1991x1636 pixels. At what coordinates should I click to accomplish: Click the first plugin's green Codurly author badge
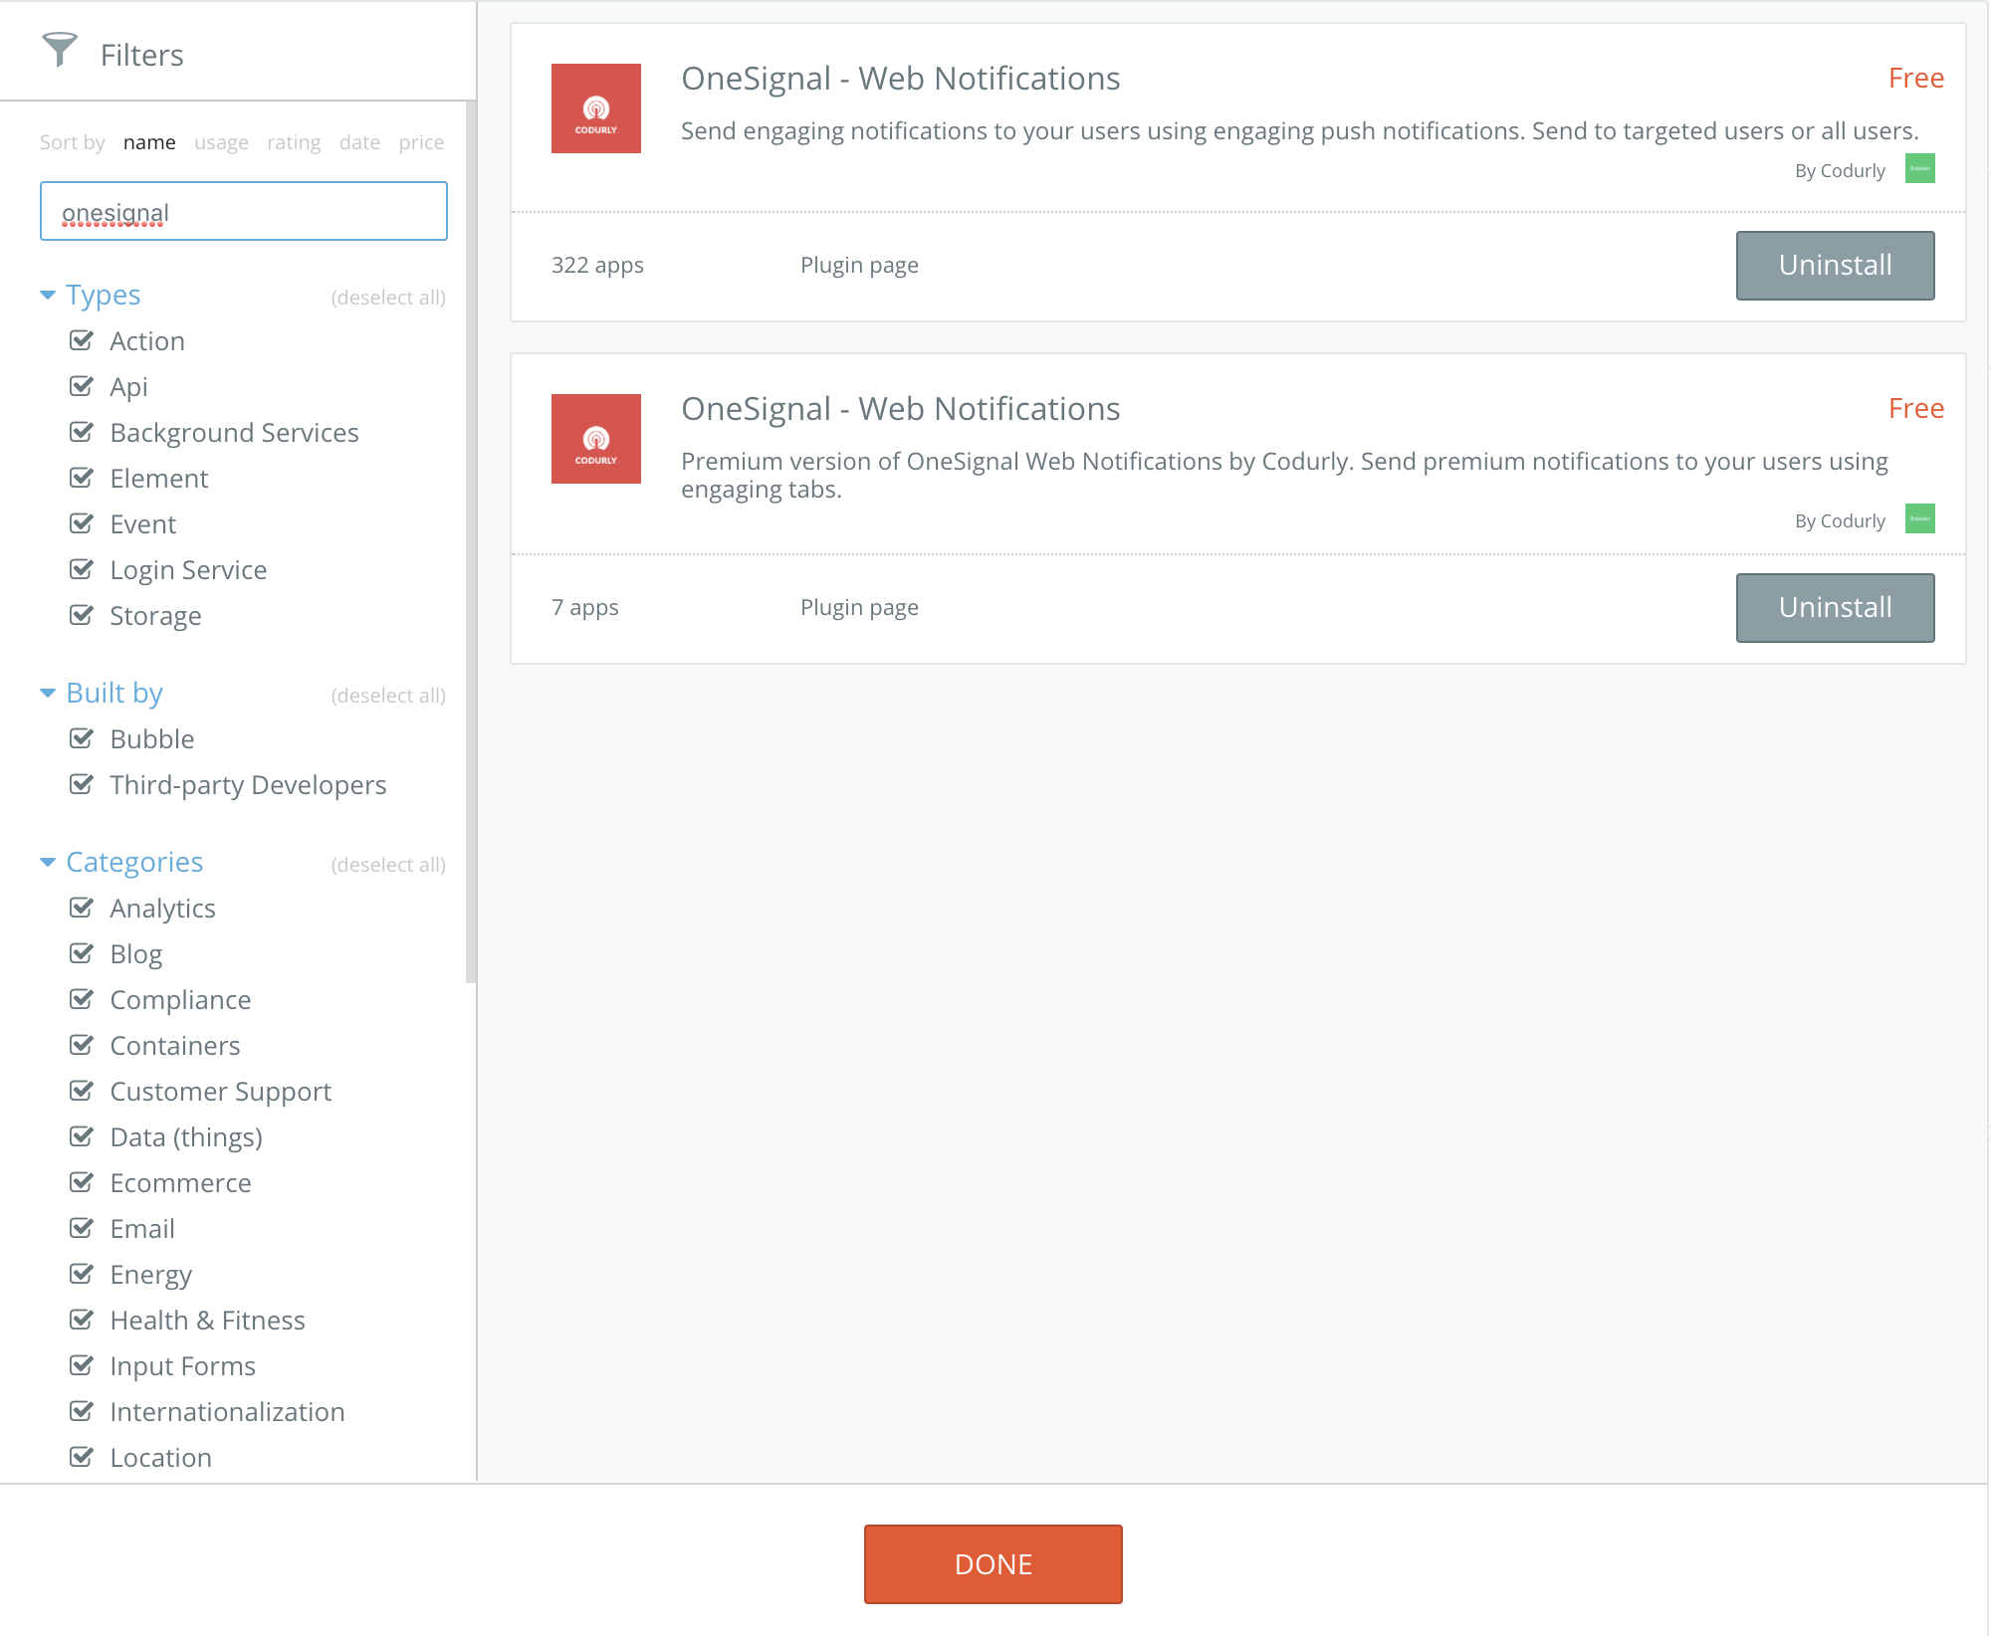coord(1919,169)
